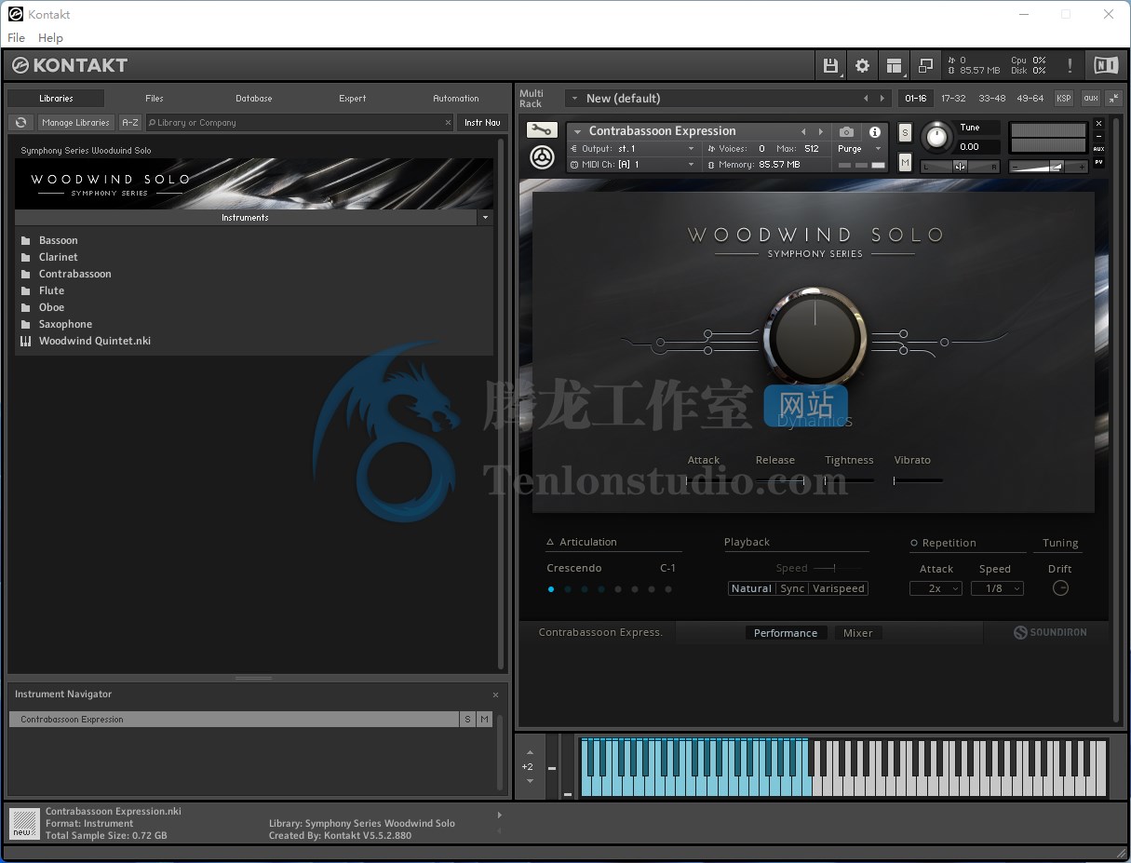The height and width of the screenshot is (863, 1131).
Task: Refresh the libraries list
Action: (20, 122)
